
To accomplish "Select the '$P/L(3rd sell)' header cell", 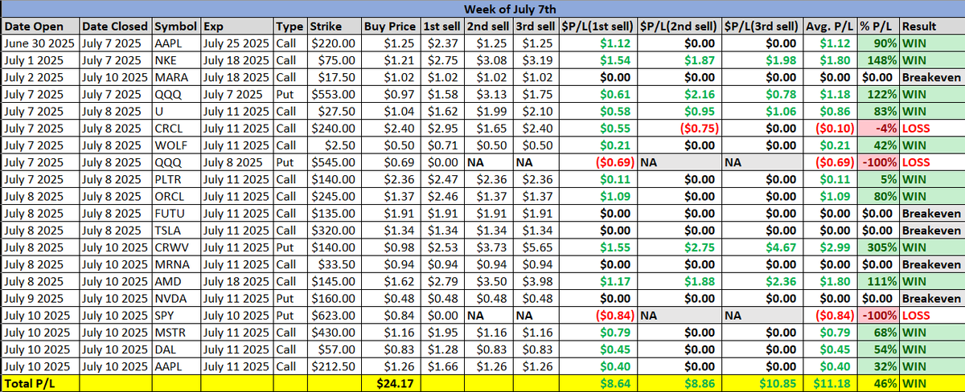I will pos(762,27).
